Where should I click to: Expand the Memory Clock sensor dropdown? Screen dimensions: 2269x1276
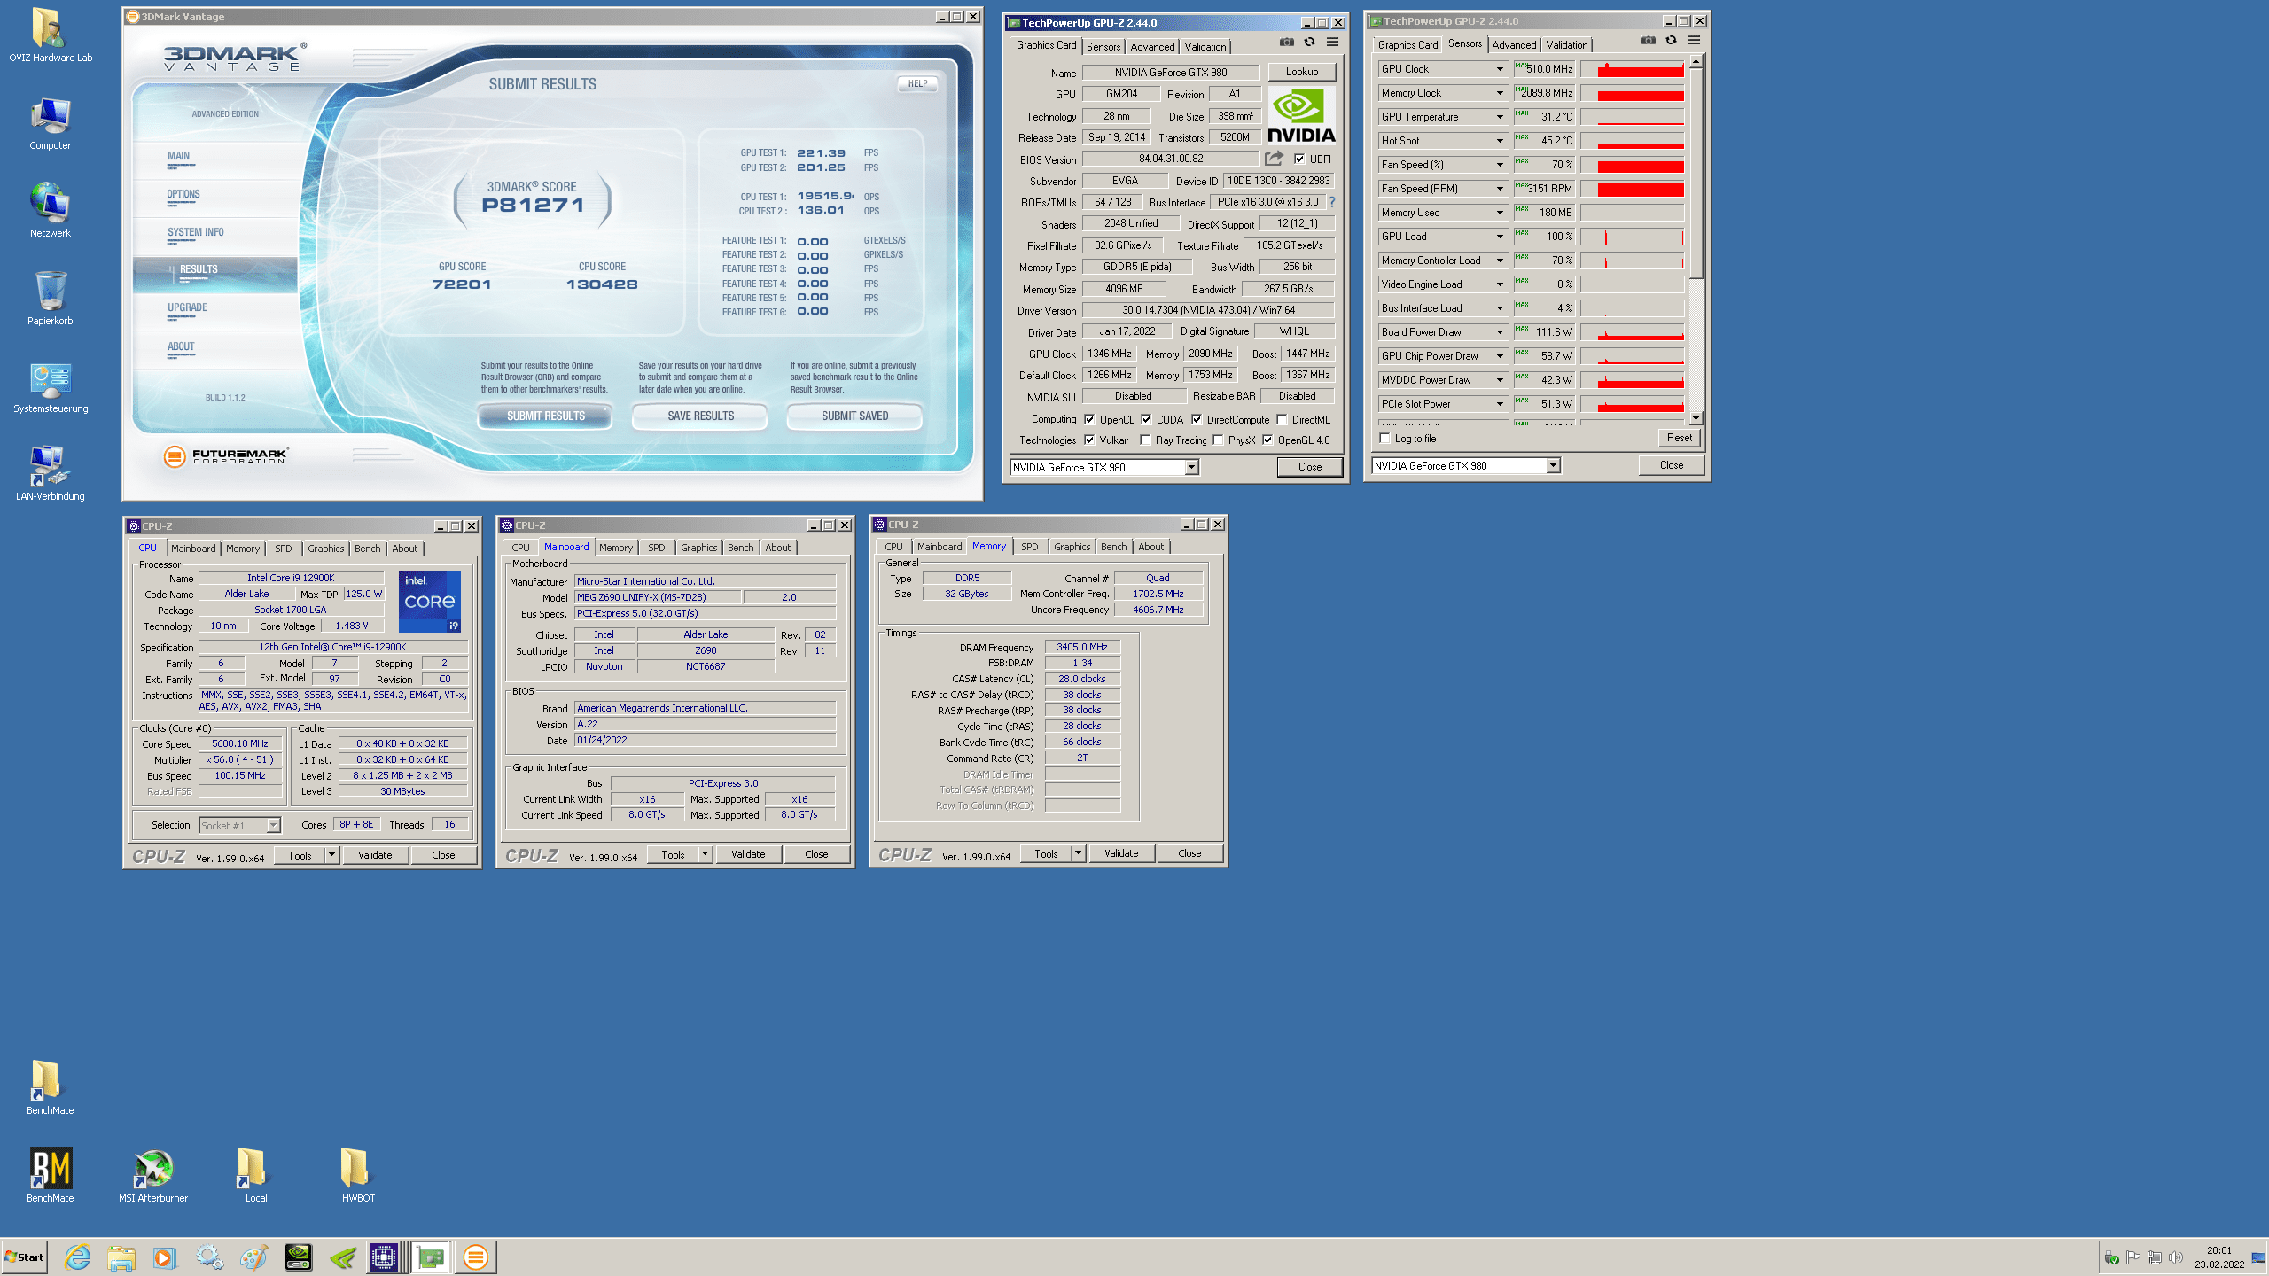coord(1500,93)
